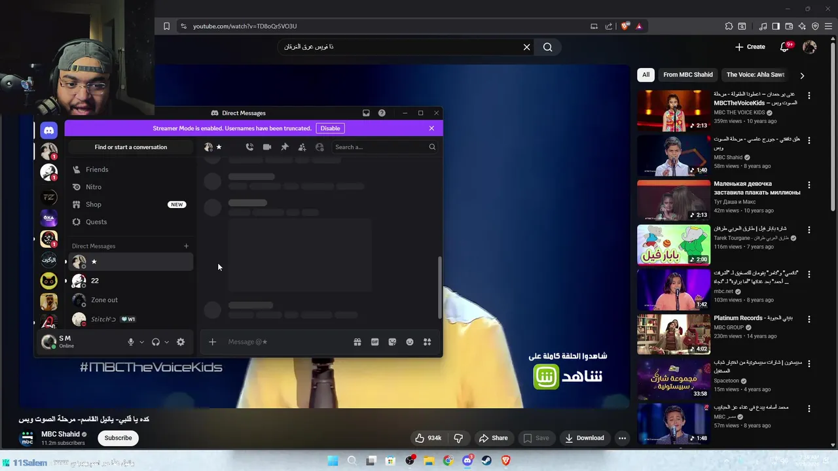Show more filter chips arrow
838x471 pixels.
802,75
